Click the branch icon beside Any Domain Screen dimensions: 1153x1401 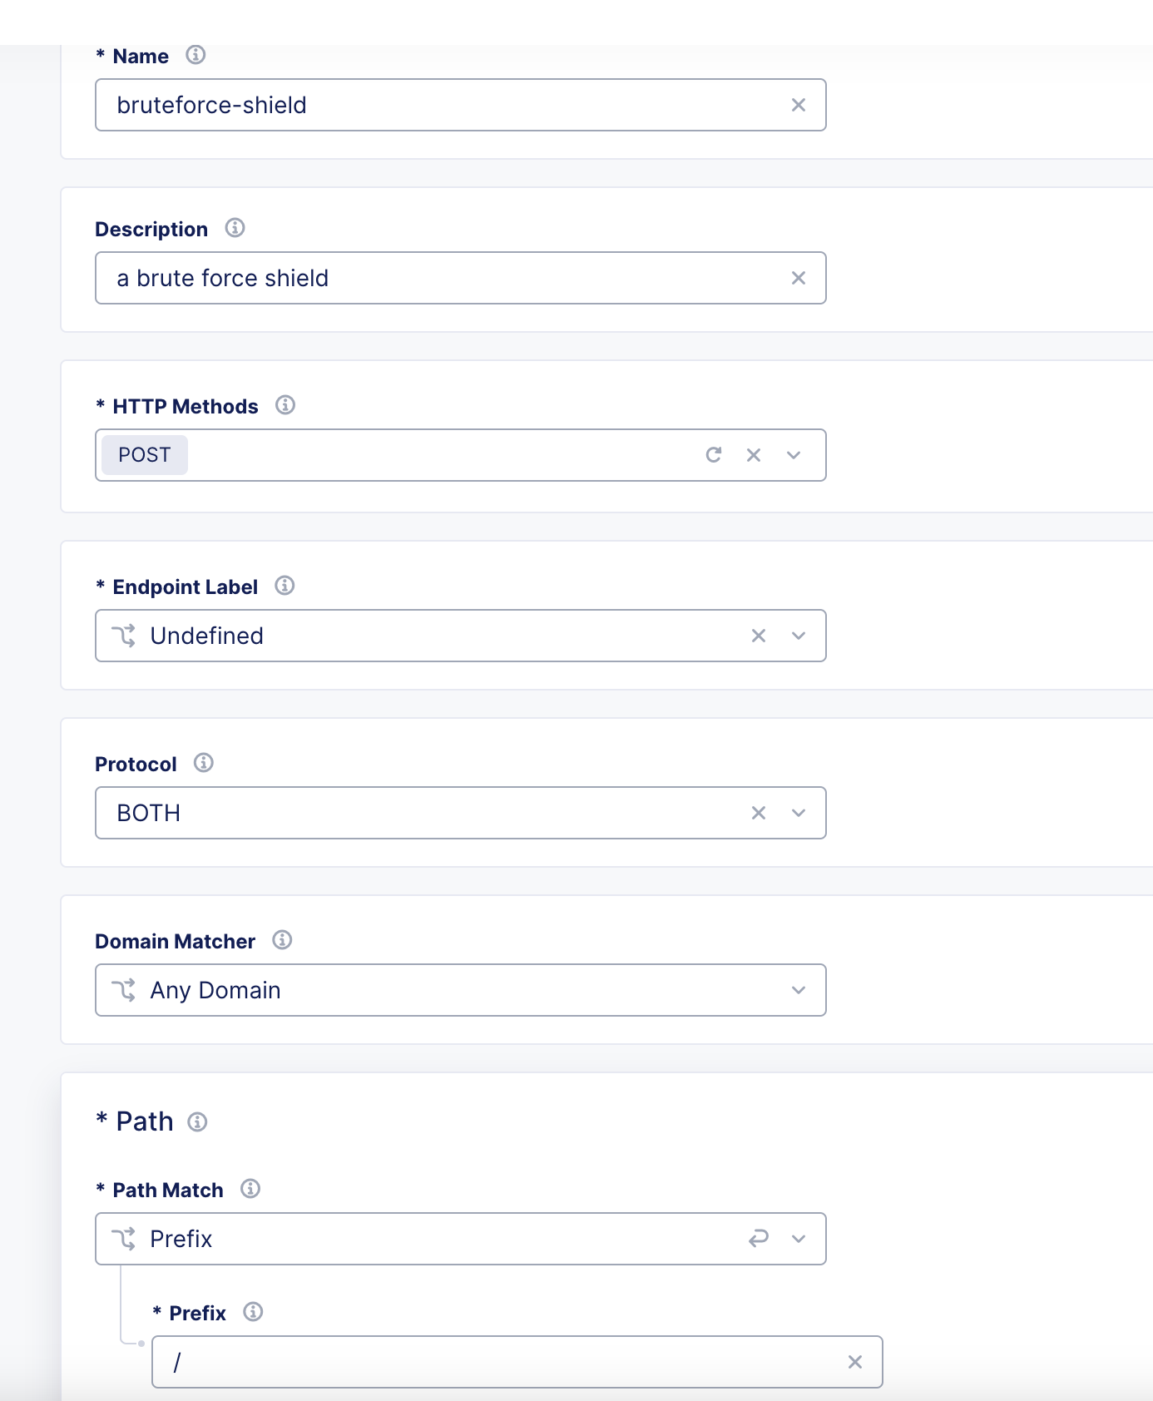click(125, 990)
